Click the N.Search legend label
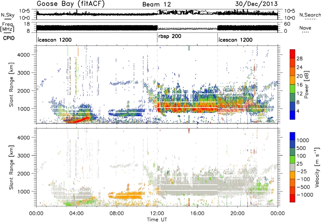The width and height of the screenshot is (321, 222). coord(310,15)
